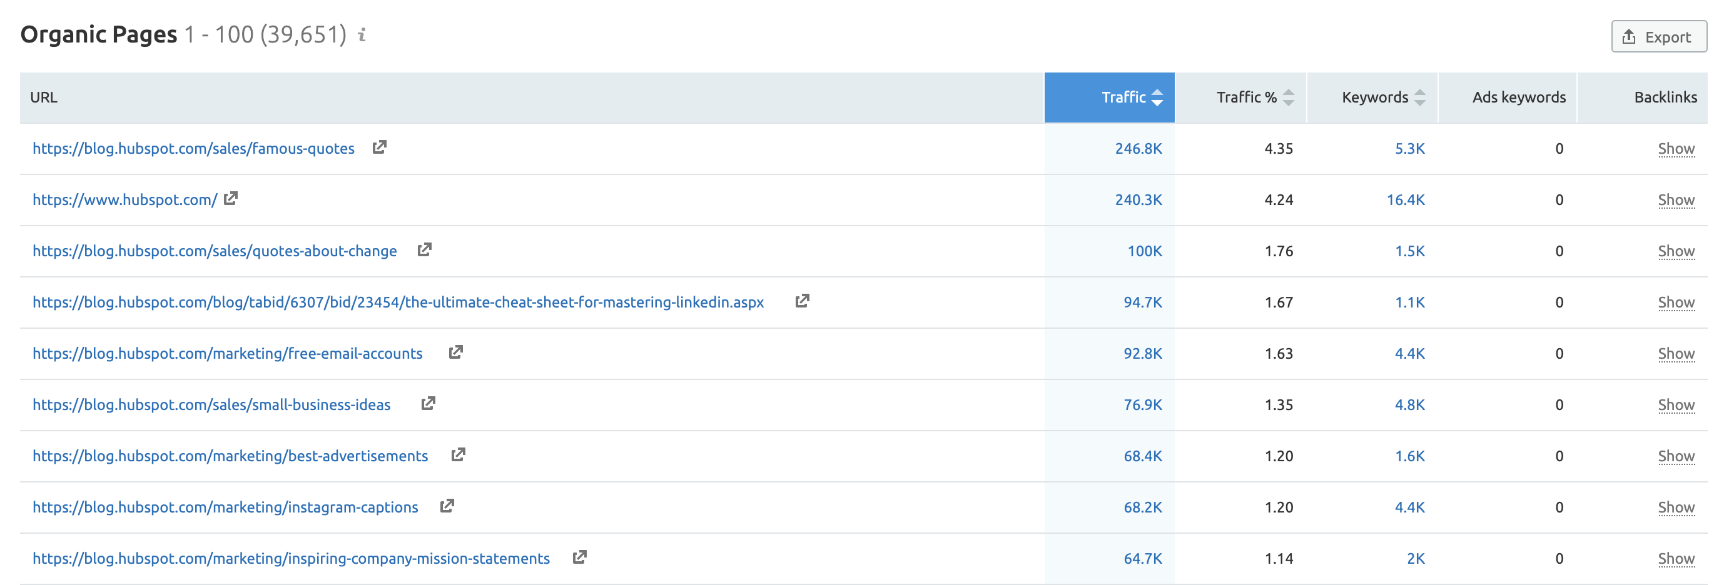The width and height of the screenshot is (1724, 585).
Task: Click keywords value 16.4K
Action: (1406, 200)
